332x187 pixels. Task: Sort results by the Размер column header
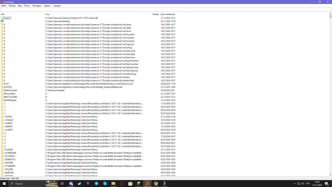(x=151, y=14)
